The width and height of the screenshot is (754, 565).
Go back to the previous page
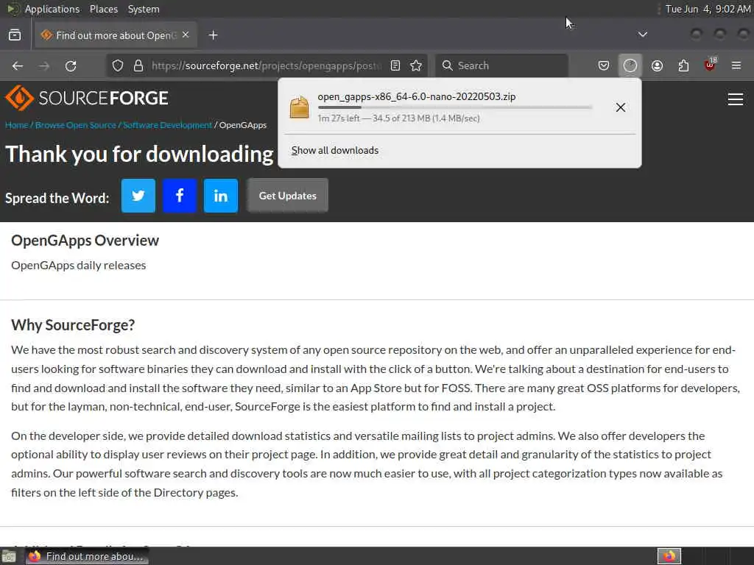point(18,65)
